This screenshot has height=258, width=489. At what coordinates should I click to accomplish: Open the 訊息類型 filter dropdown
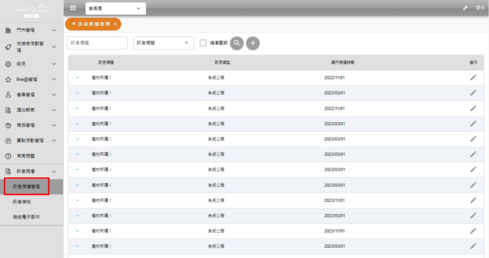pos(164,43)
